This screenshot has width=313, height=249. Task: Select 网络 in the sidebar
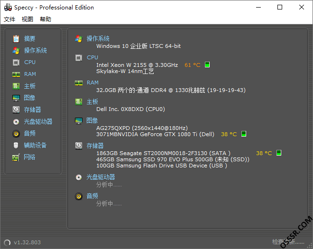coord(29,157)
